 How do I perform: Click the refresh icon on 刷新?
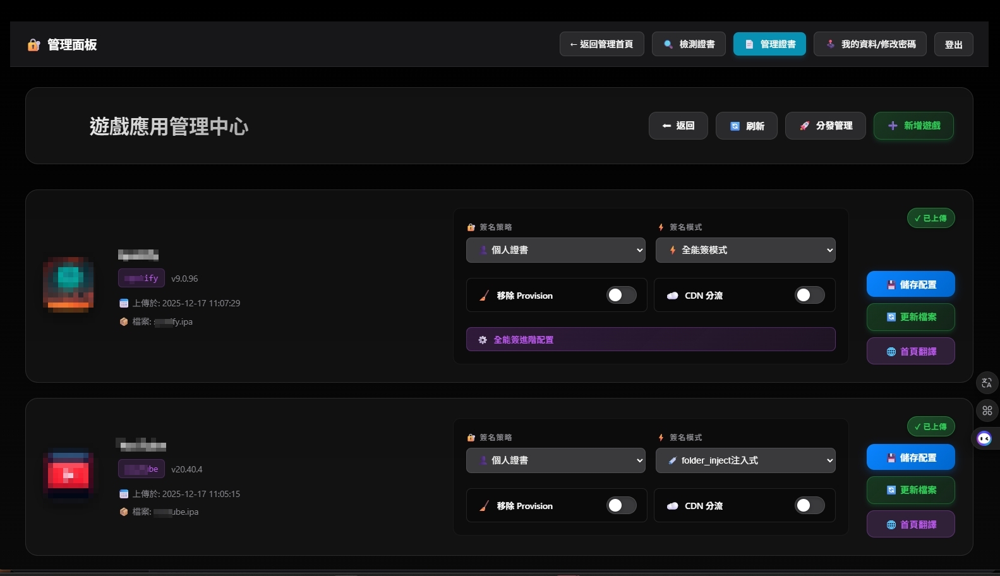point(735,126)
